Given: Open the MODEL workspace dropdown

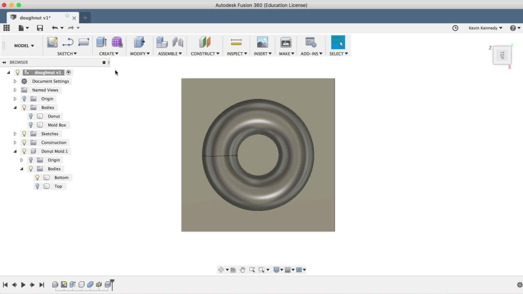Looking at the screenshot, I should click(24, 46).
